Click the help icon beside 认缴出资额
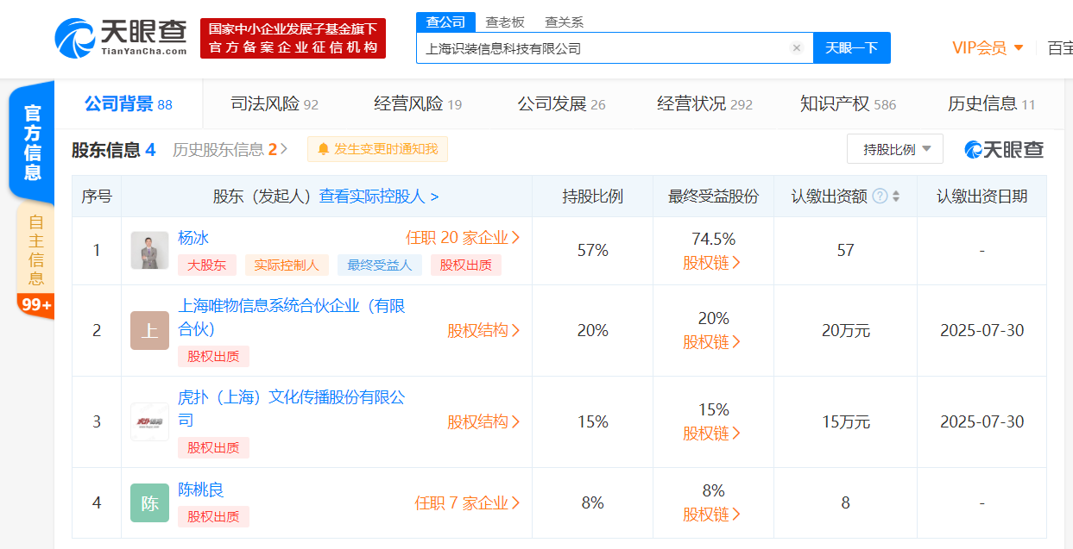 [x=880, y=197]
